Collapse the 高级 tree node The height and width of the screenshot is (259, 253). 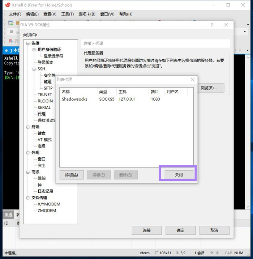coord(28,172)
